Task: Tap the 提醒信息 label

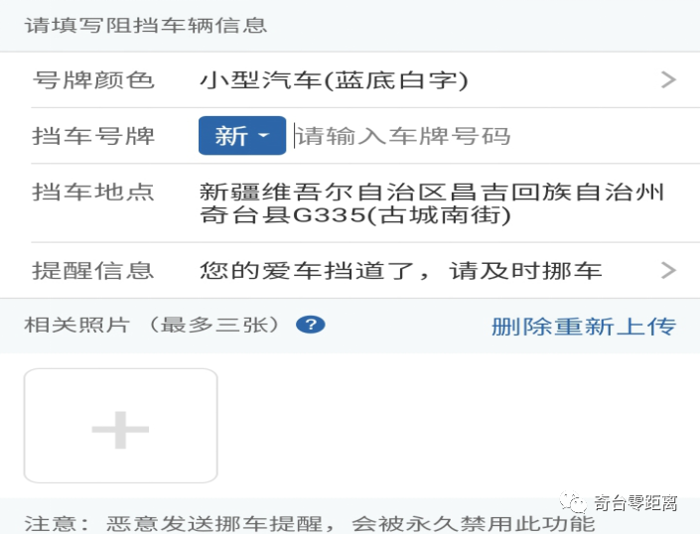Action: tap(94, 270)
